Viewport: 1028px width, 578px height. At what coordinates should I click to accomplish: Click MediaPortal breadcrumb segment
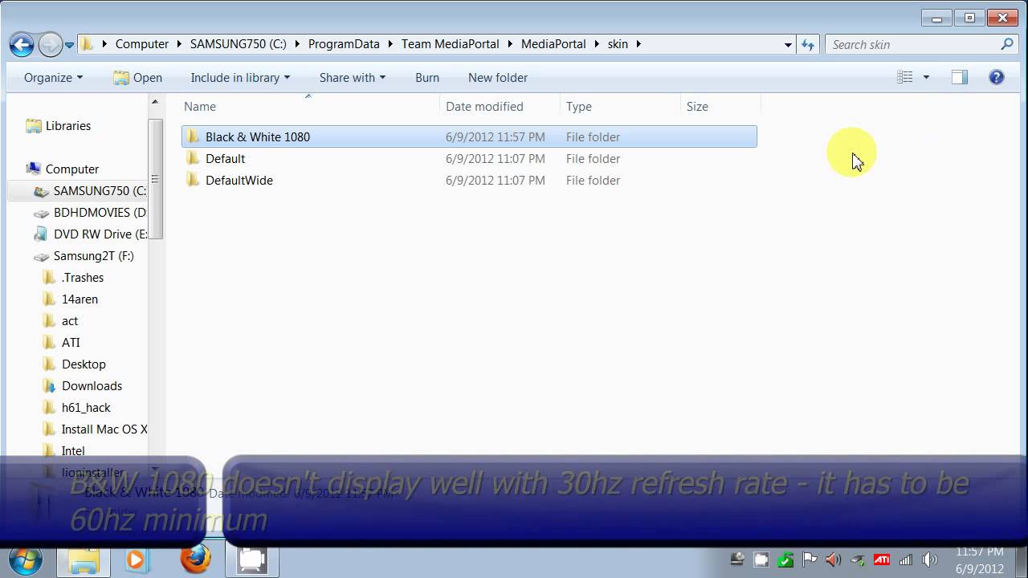553,44
